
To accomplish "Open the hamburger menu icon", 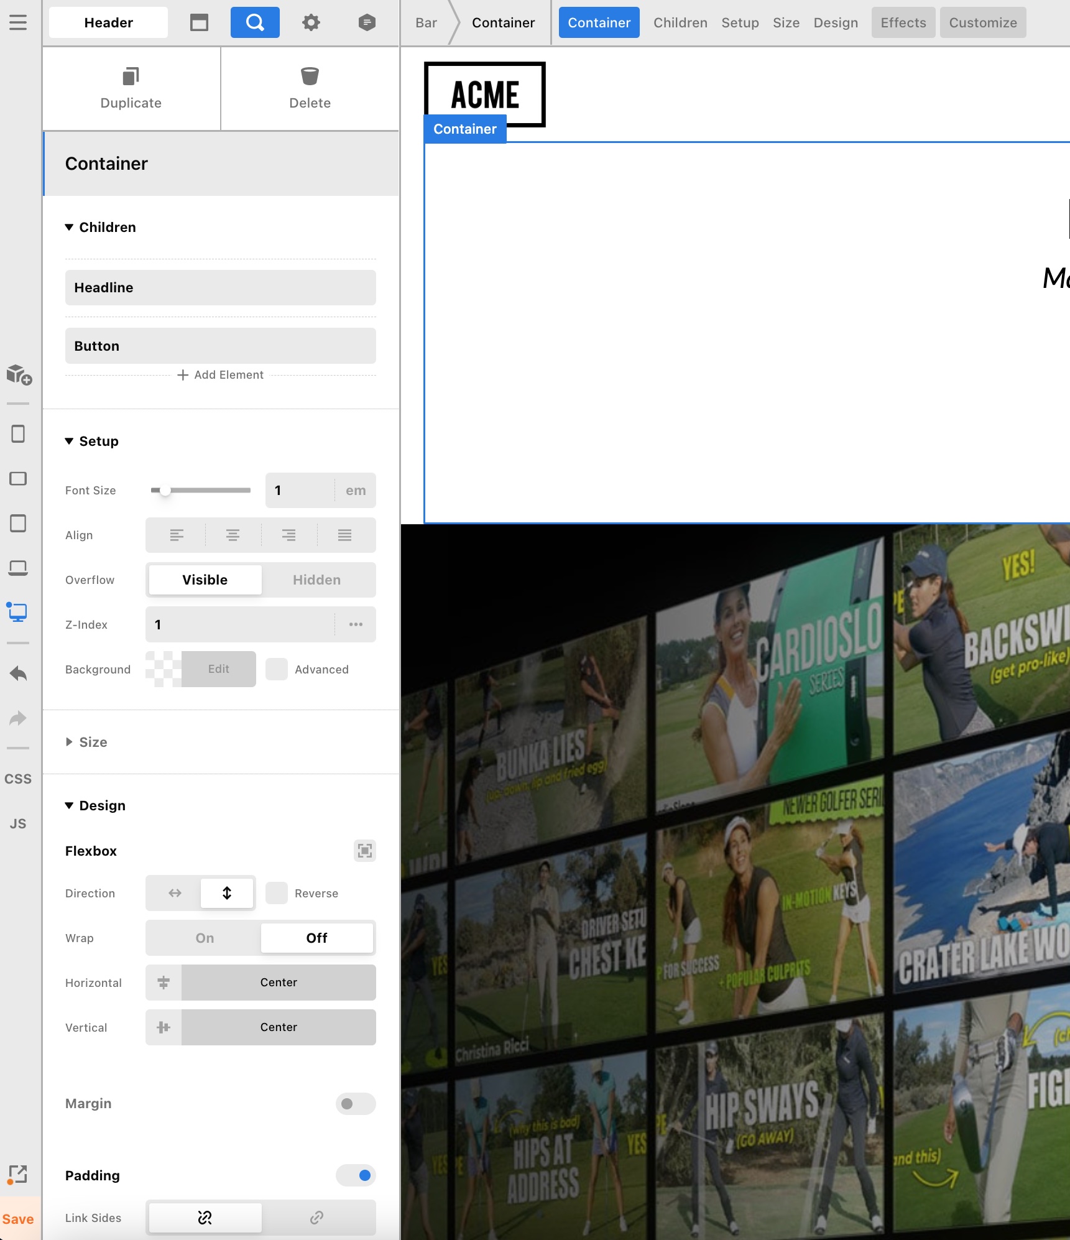I will click(x=18, y=23).
